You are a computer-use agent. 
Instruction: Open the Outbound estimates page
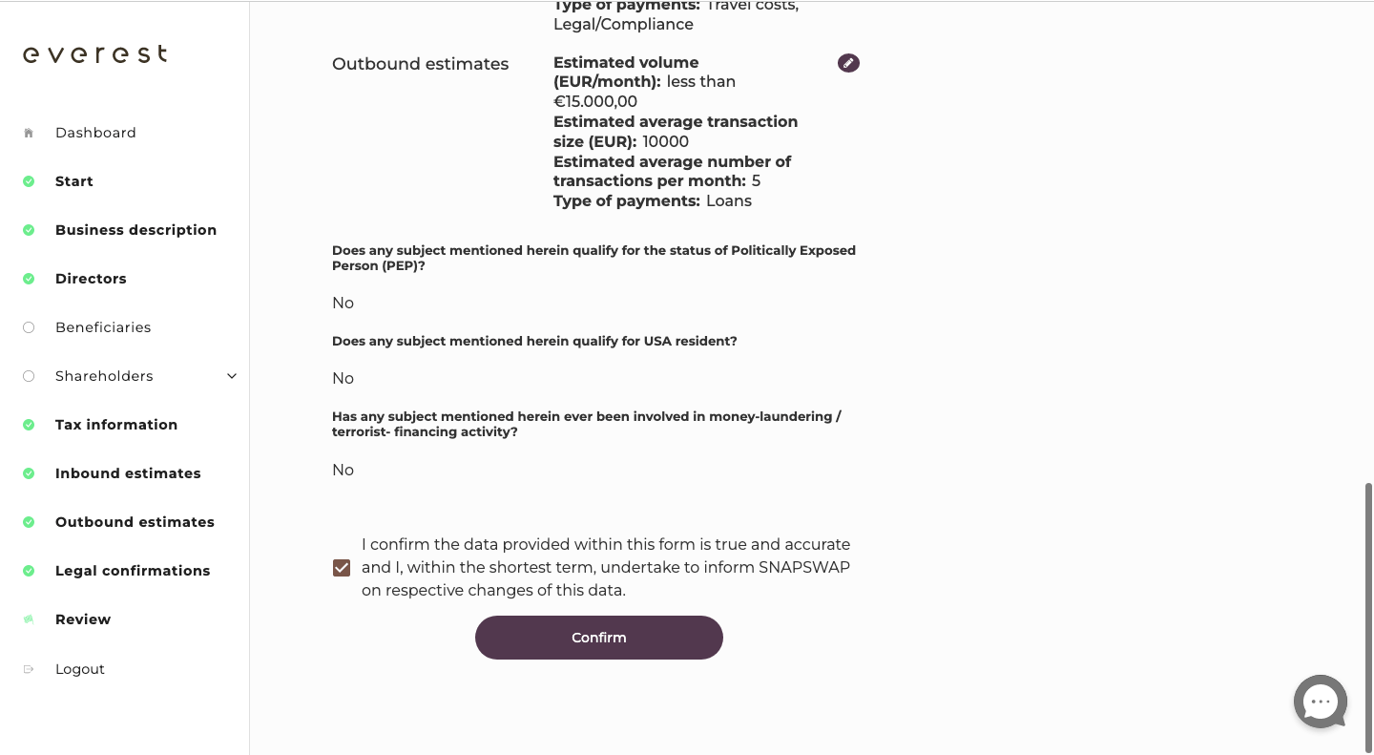point(135,521)
